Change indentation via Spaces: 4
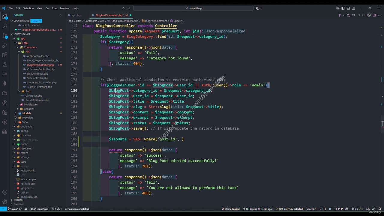The image size is (384, 216). [311, 209]
